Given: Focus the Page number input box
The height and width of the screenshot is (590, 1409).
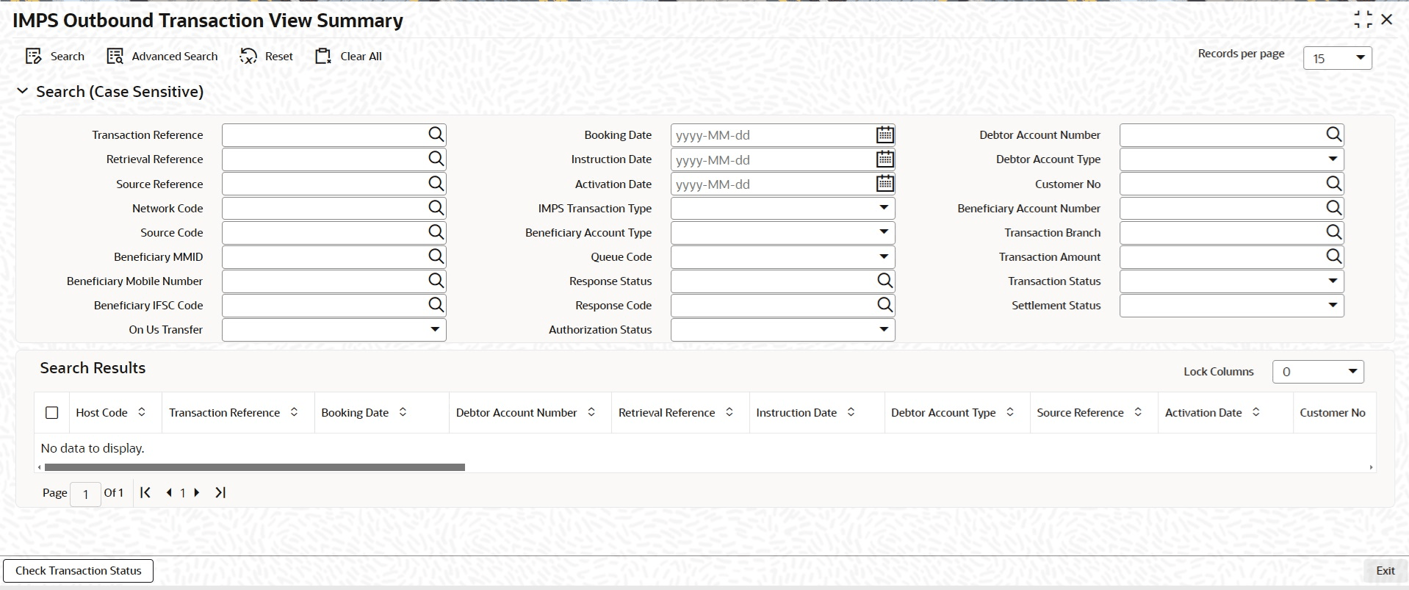Looking at the screenshot, I should pos(85,494).
